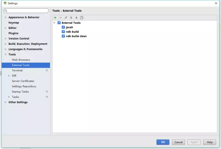Open Startup Tasks settings
The image size is (221, 149).
pyautogui.click(x=20, y=92)
